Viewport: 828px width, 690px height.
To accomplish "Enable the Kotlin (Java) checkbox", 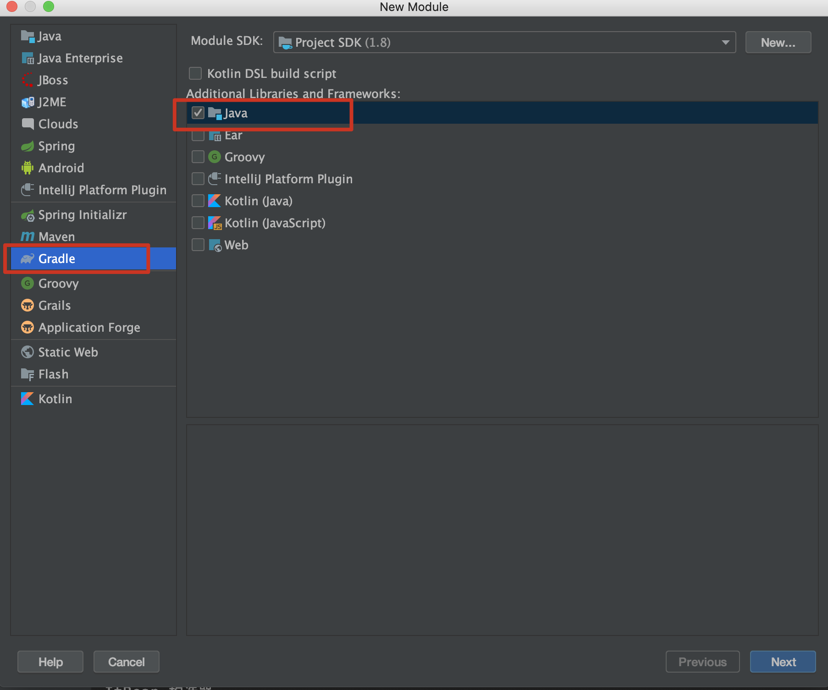I will (198, 201).
